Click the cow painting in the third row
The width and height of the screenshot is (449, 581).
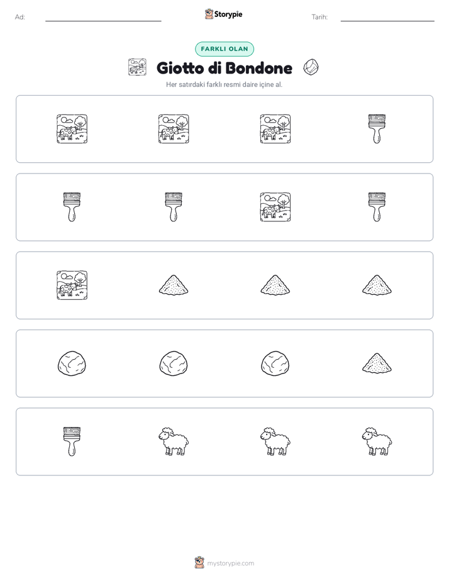[72, 285]
